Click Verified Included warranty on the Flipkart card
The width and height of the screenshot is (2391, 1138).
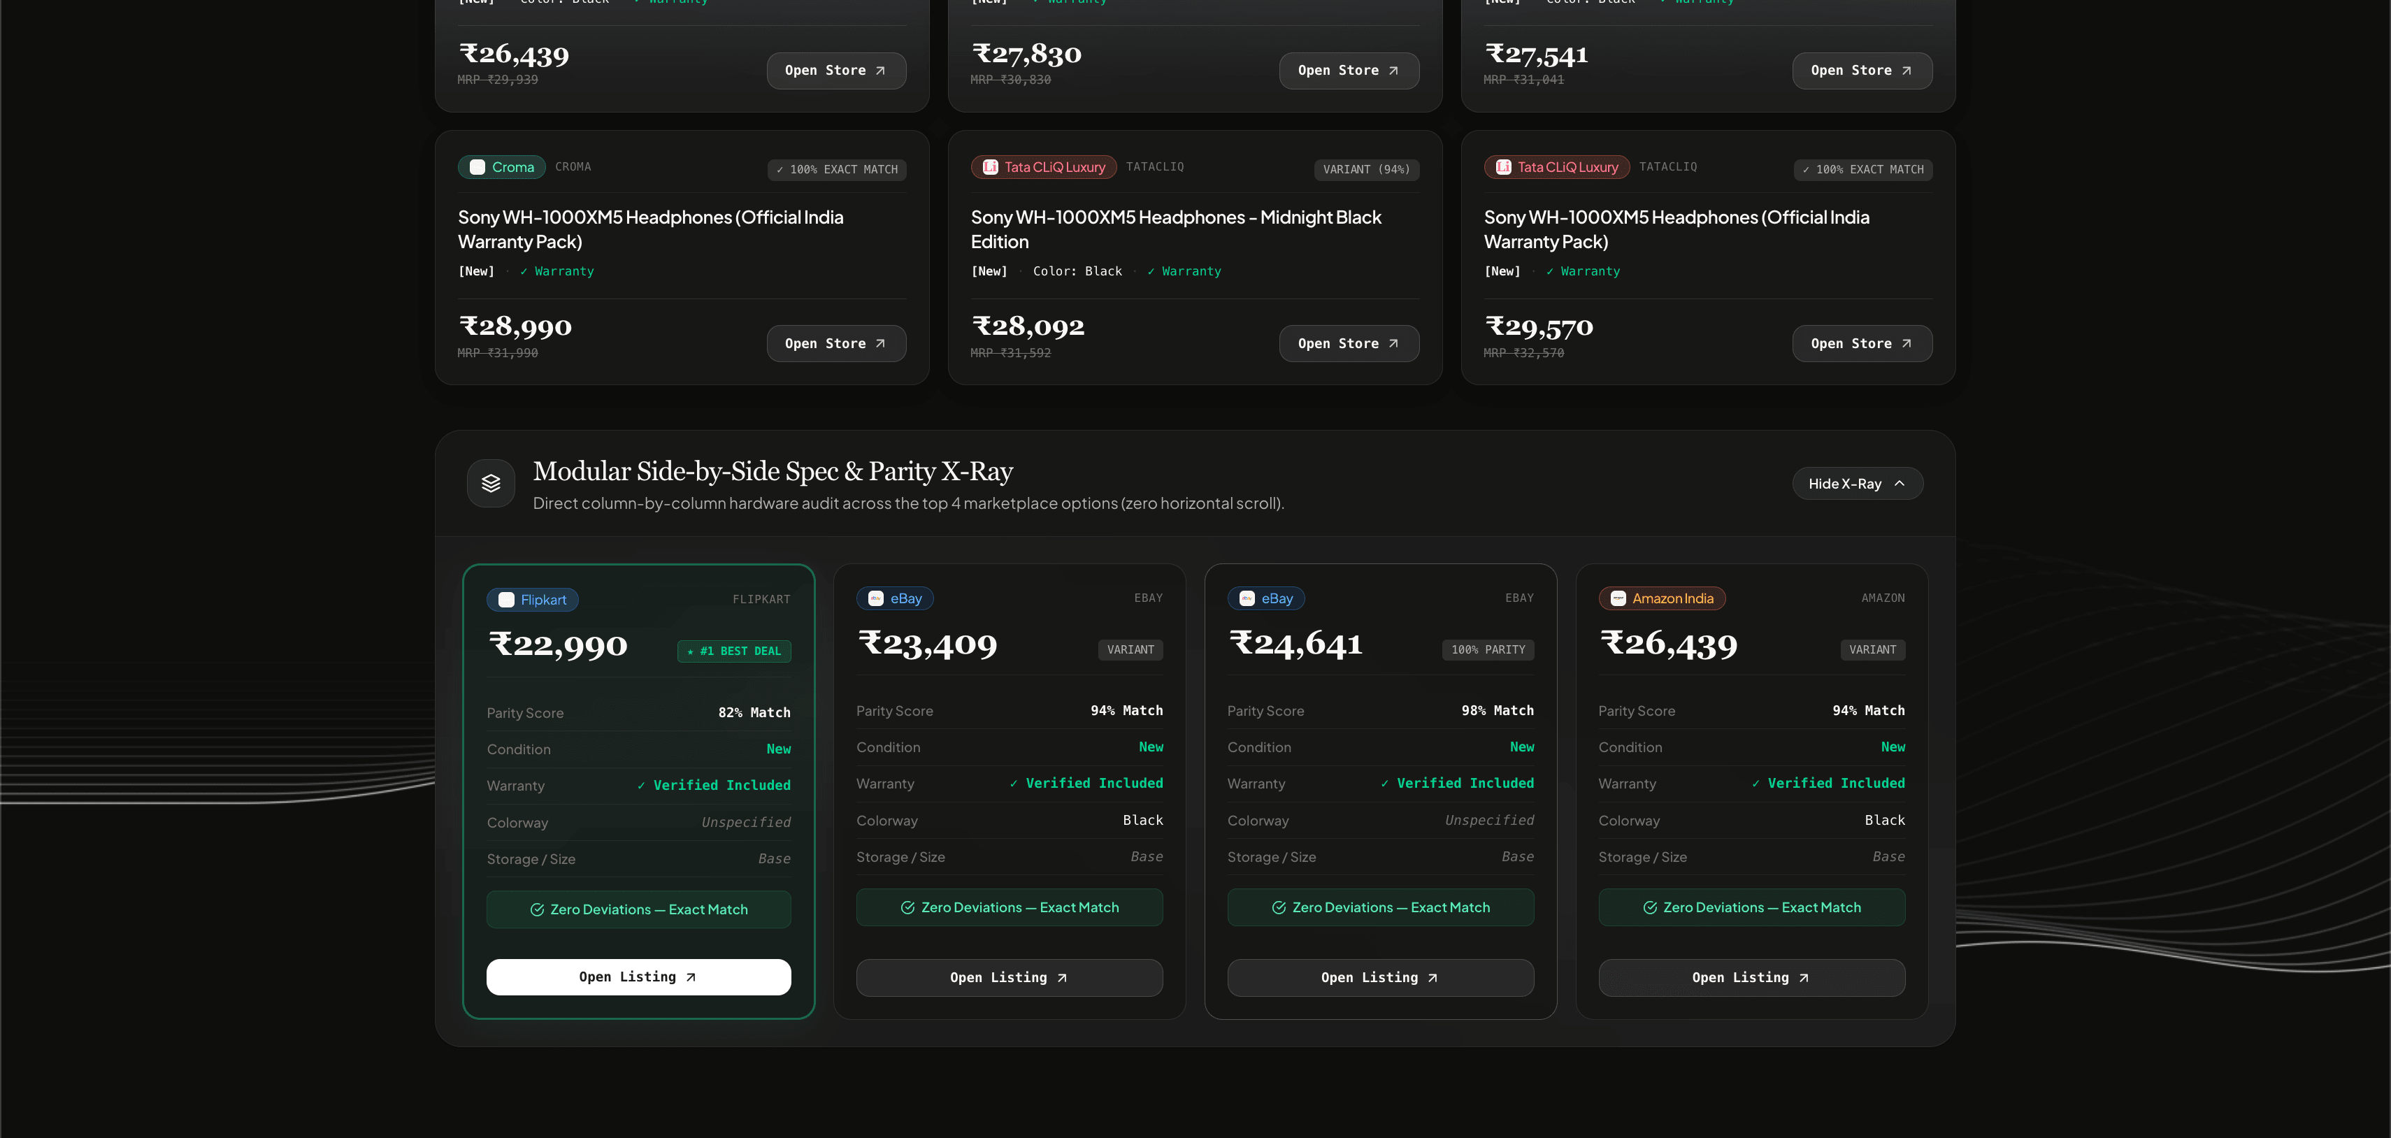714,785
